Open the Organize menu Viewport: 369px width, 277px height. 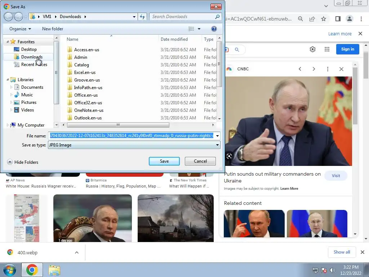click(x=20, y=29)
